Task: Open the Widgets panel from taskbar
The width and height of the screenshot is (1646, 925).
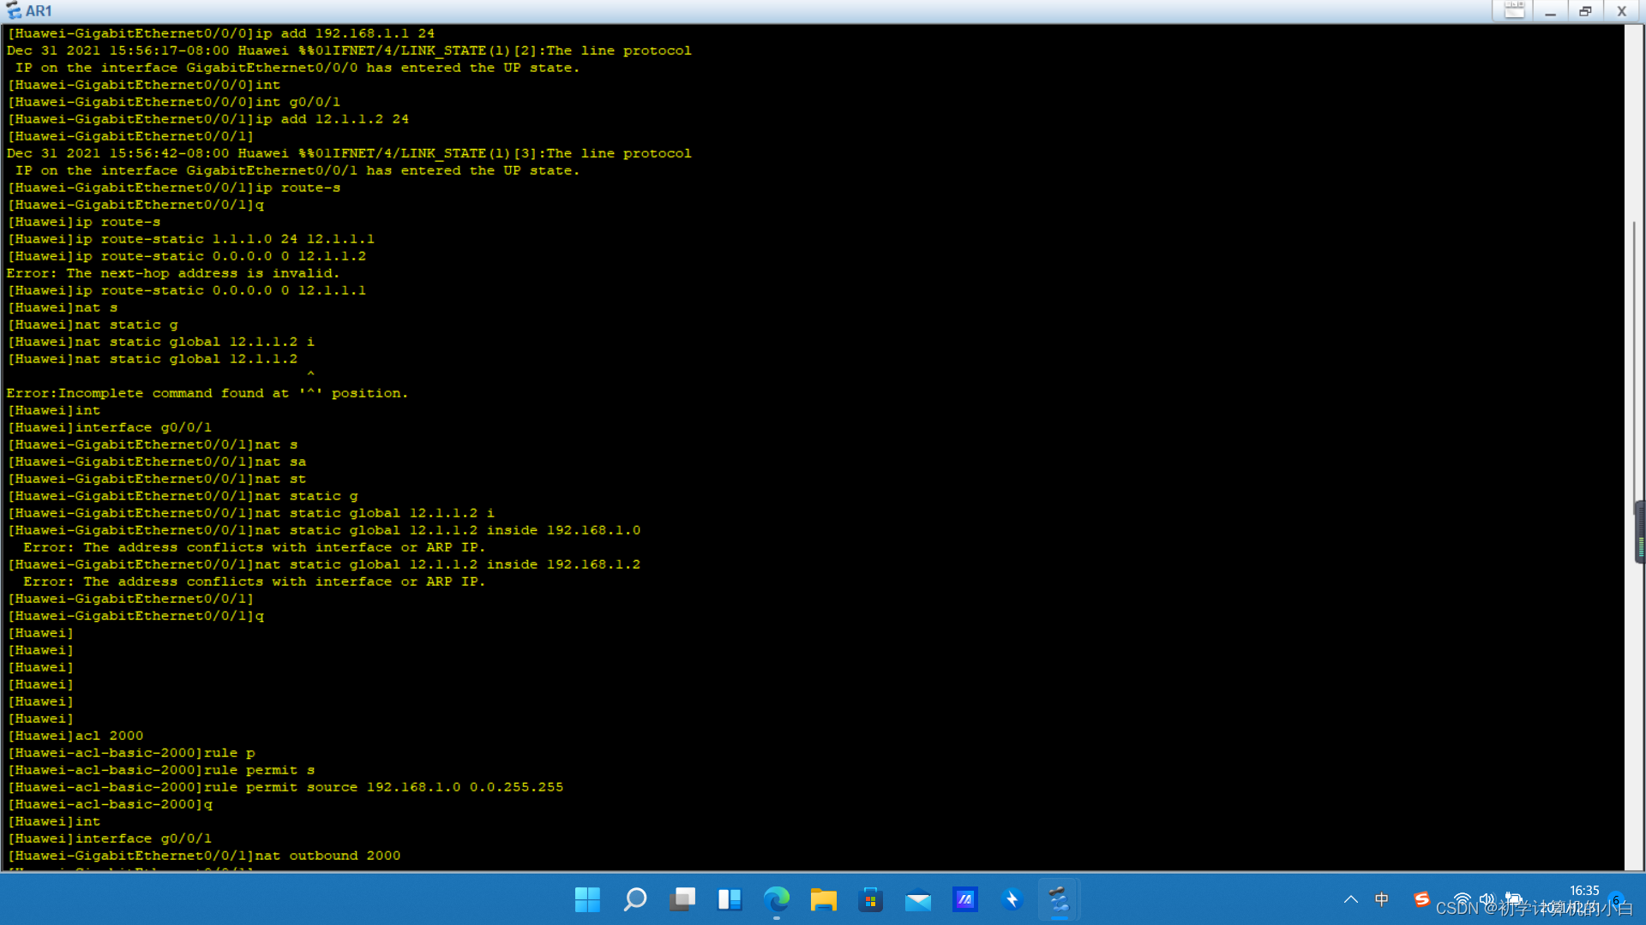Action: [730, 900]
